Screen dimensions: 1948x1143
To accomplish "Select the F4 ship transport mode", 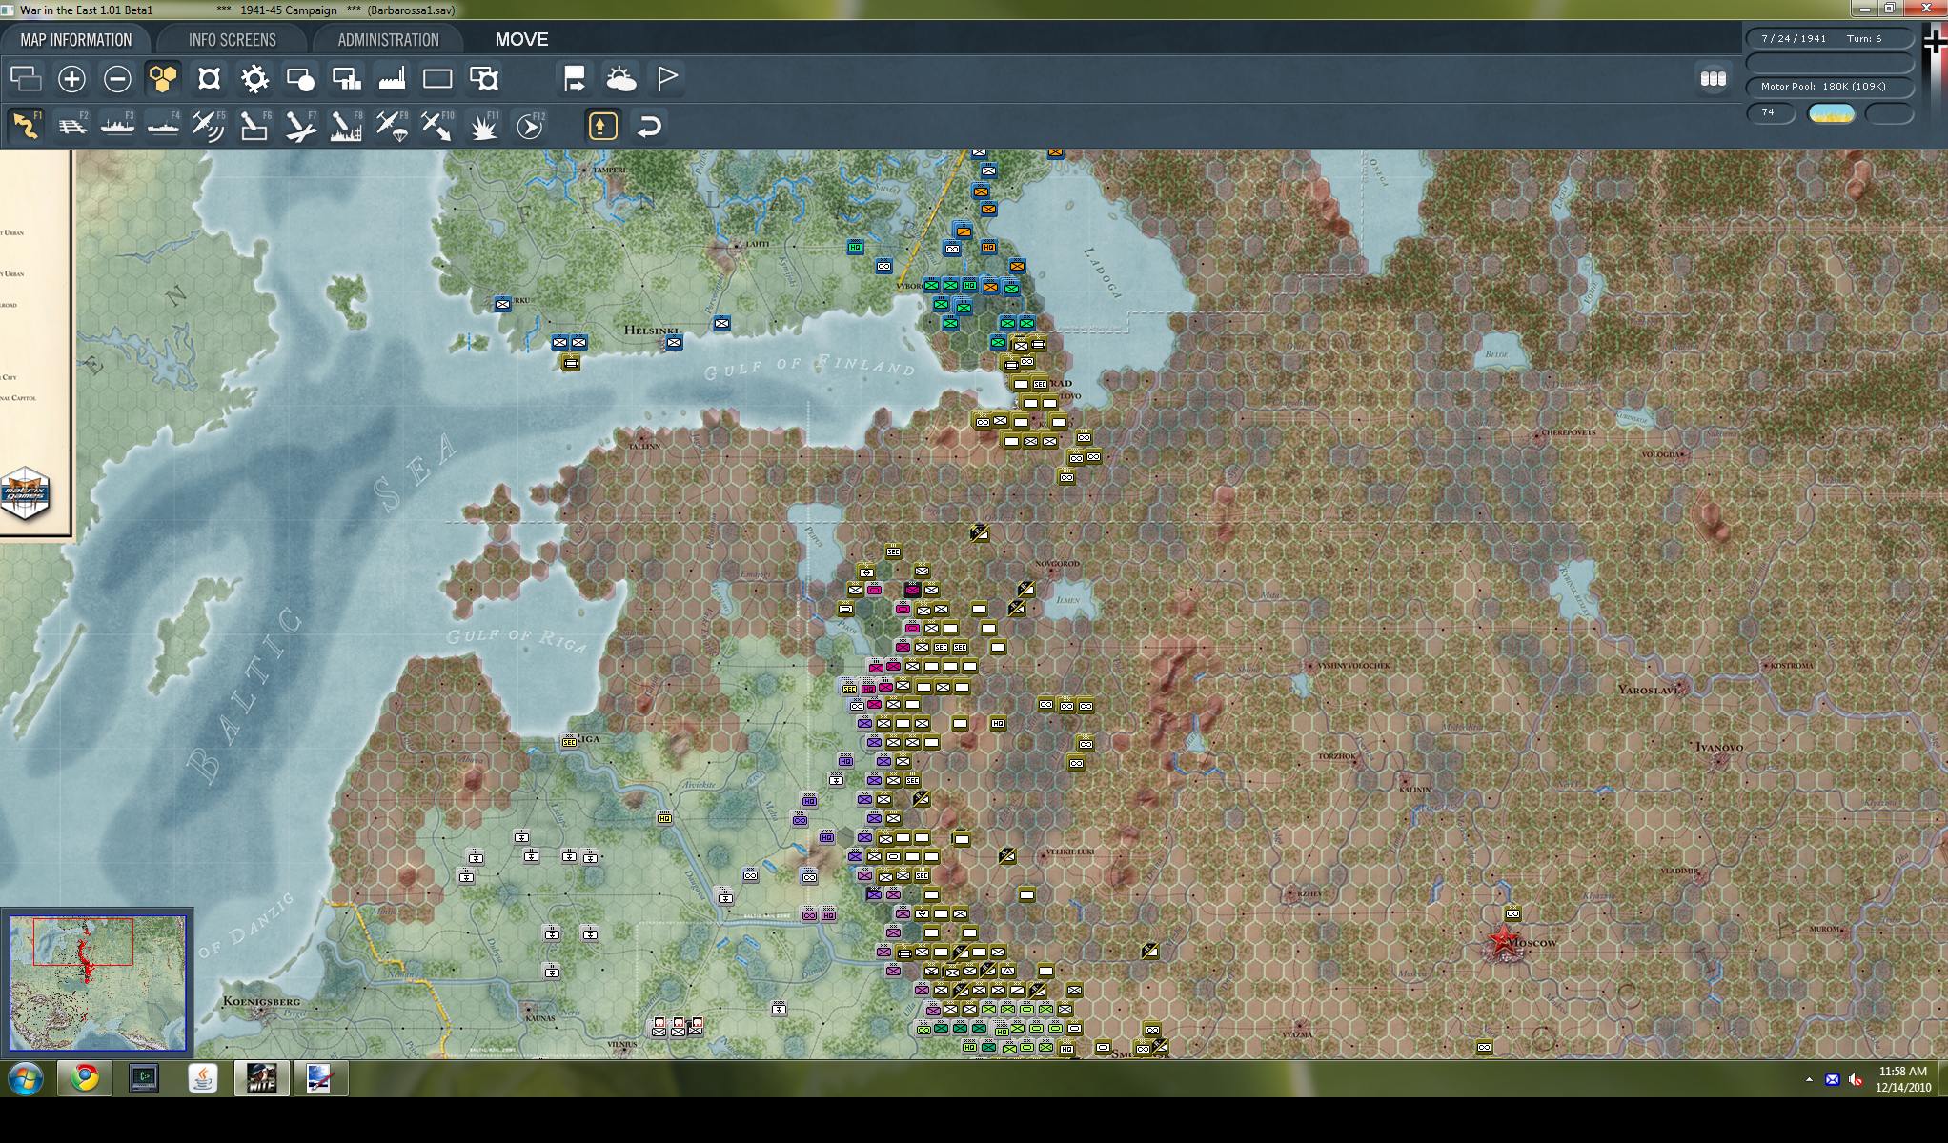I will [x=163, y=126].
